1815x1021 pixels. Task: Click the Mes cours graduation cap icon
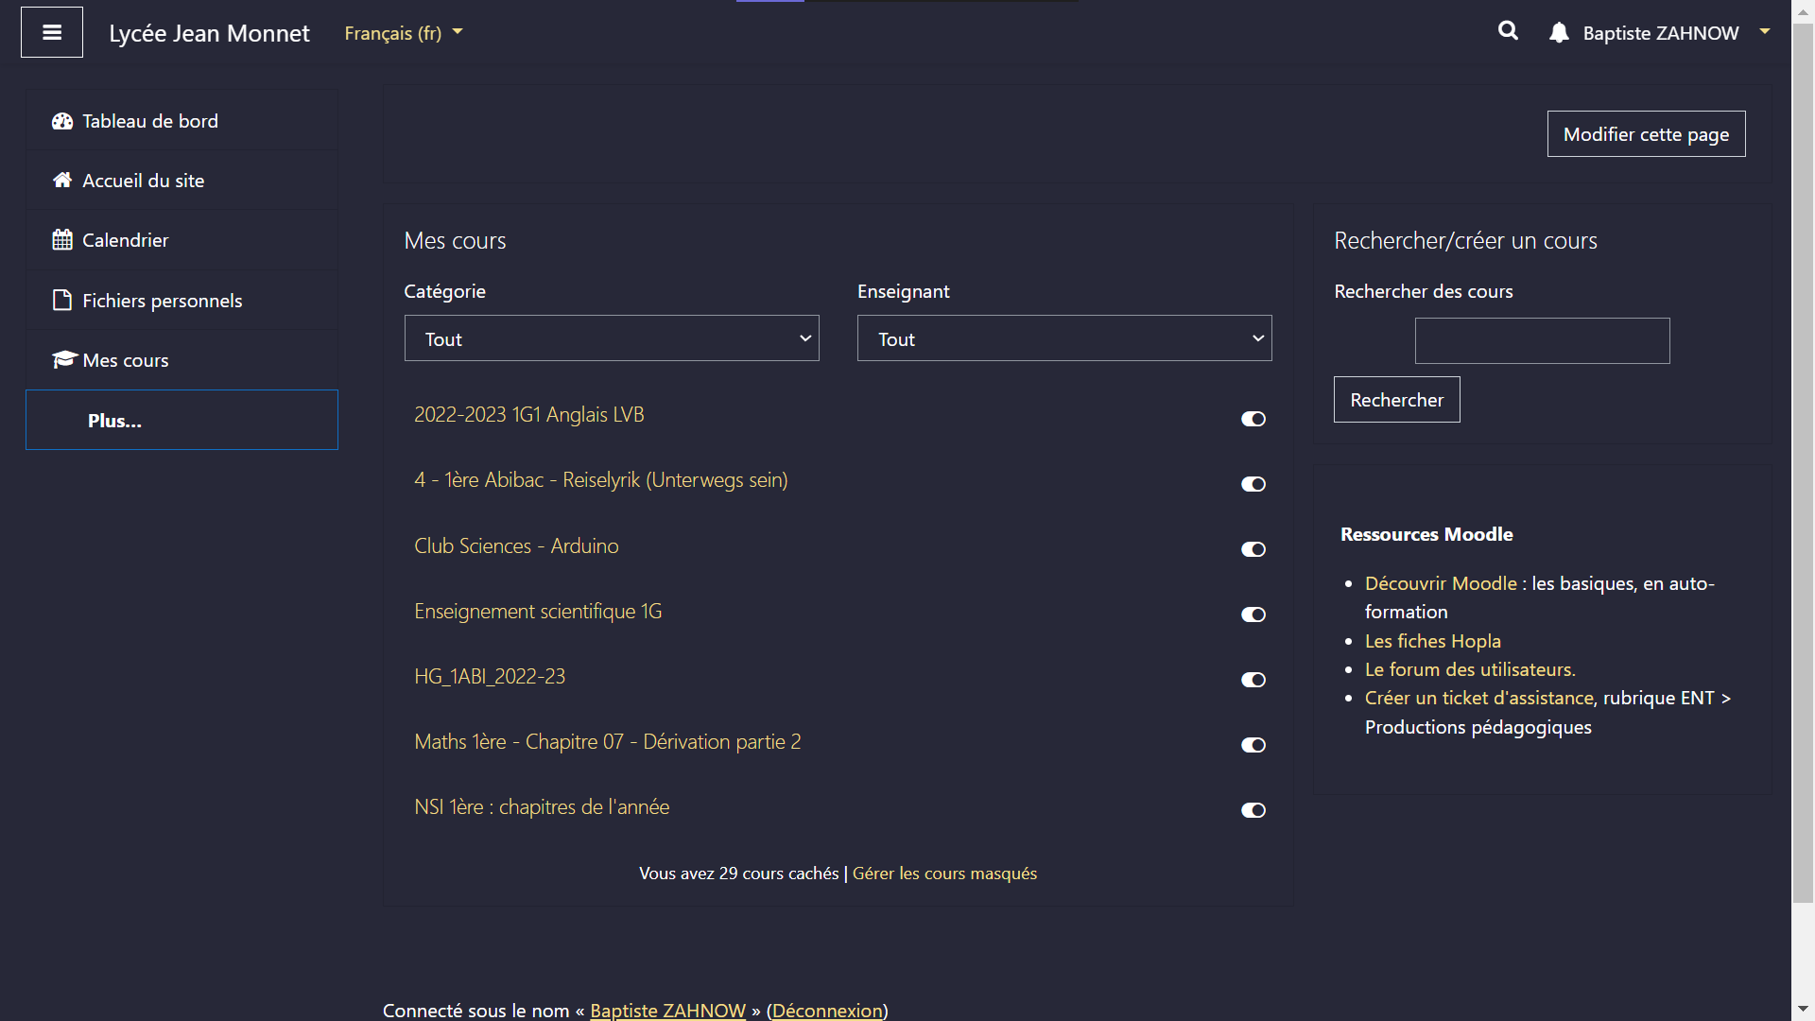63,360
